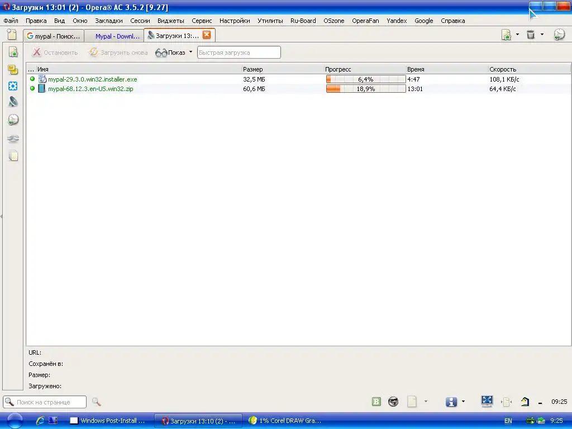Switch to the mypal - Поиск tab
The width and height of the screenshot is (572, 429).
coord(54,36)
